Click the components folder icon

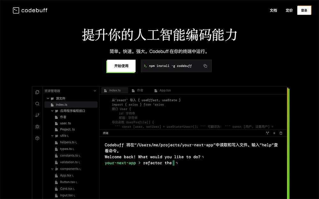click(x=56, y=169)
